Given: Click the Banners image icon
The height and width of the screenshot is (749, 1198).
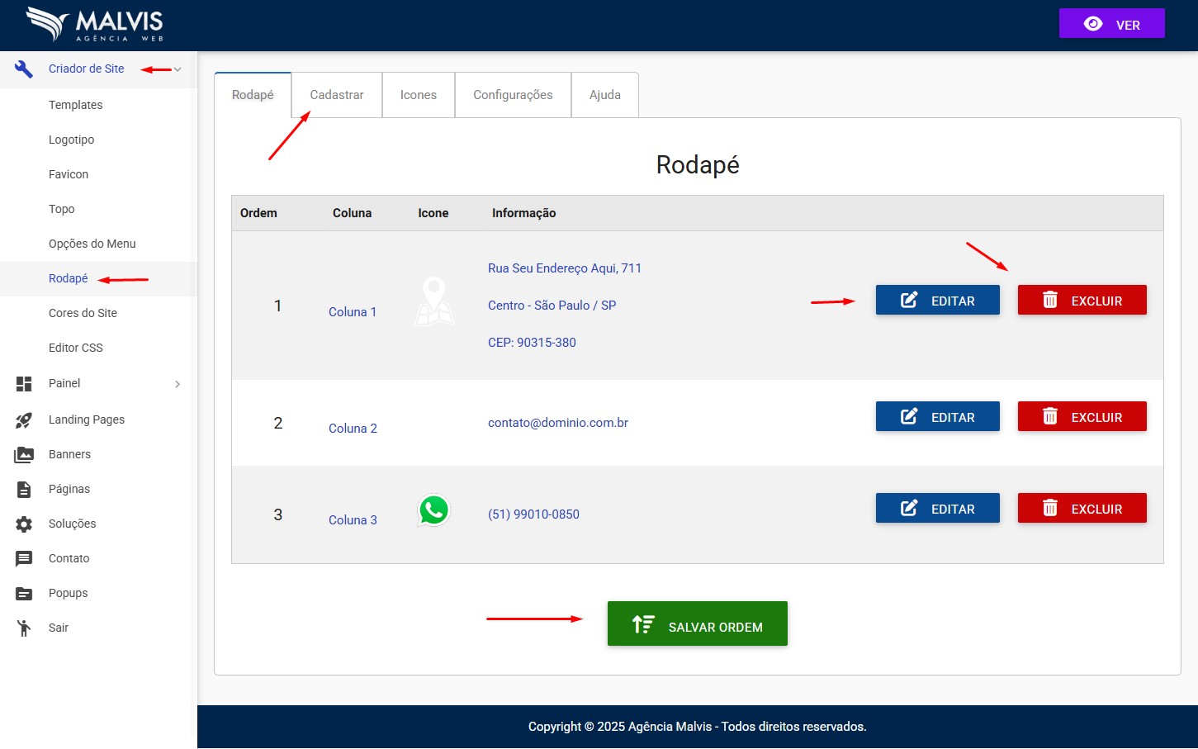Looking at the screenshot, I should point(24,454).
